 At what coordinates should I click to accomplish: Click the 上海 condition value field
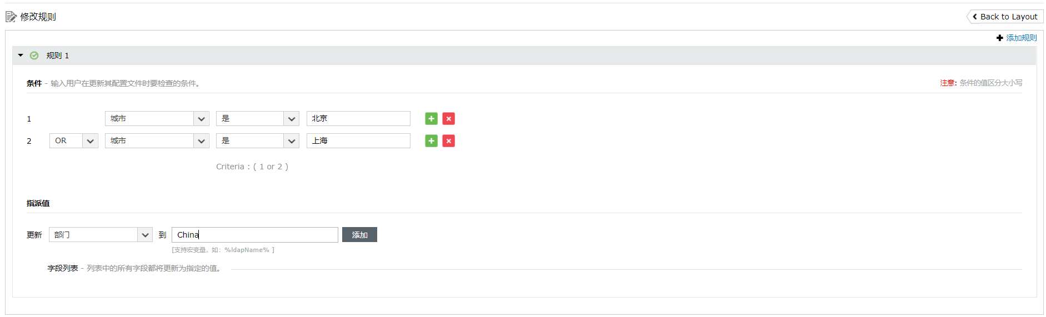tap(358, 141)
